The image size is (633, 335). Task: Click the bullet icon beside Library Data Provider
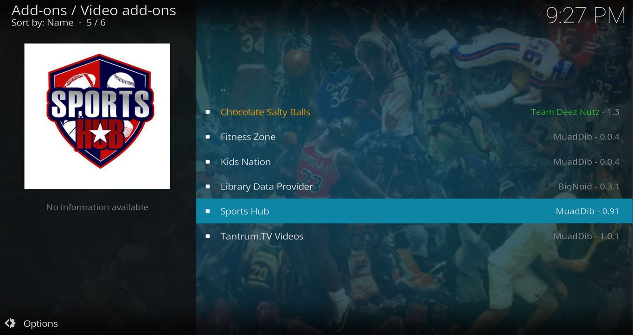click(208, 186)
